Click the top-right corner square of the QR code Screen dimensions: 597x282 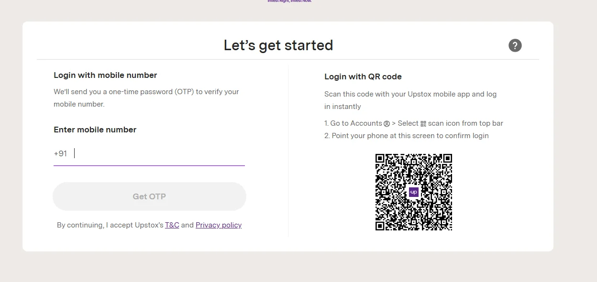[x=447, y=159]
